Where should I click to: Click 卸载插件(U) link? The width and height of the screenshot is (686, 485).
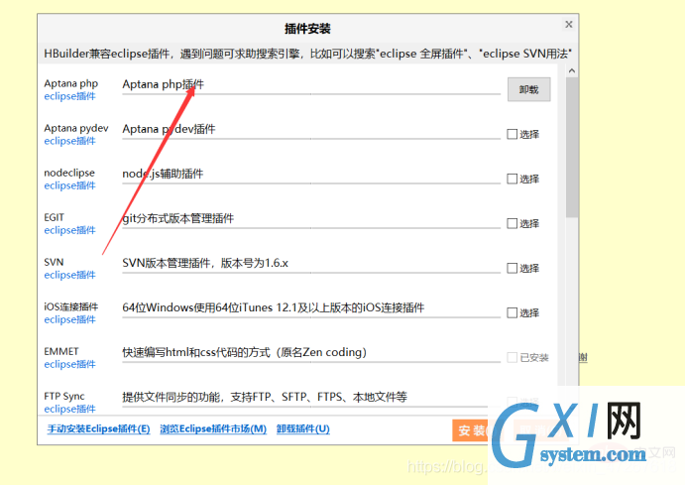click(302, 429)
